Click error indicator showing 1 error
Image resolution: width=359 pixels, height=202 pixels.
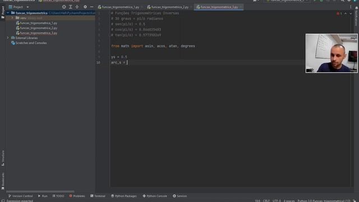point(339,13)
